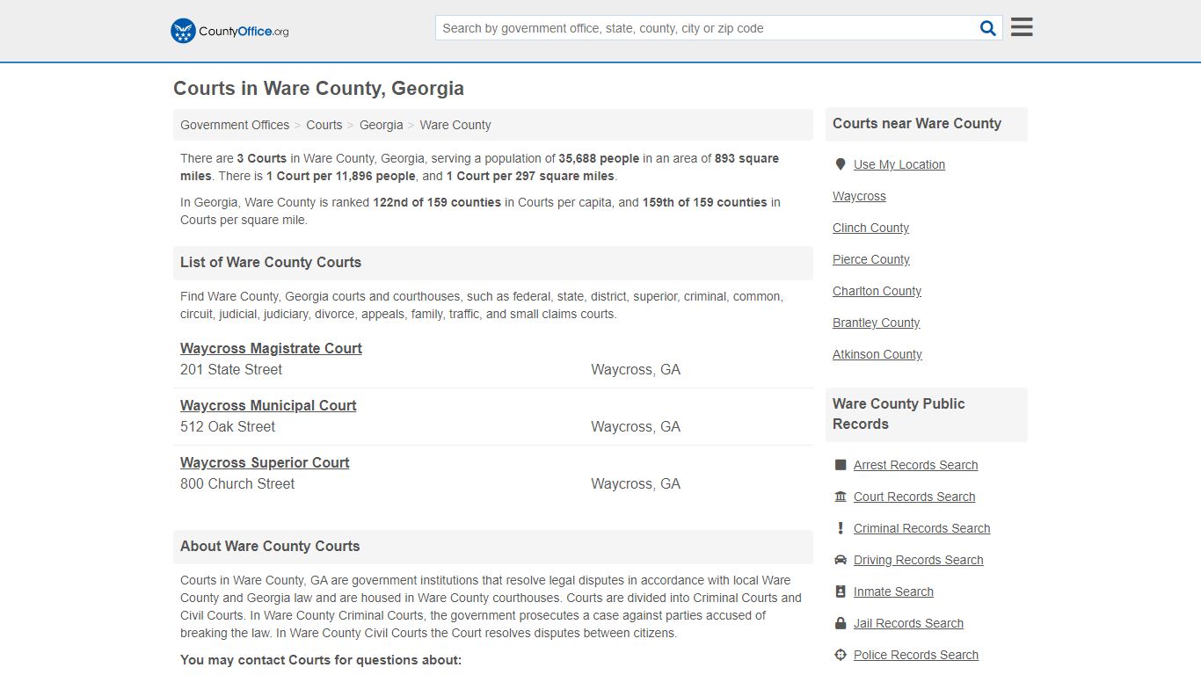Open Jail Records Search
This screenshot has height=675, width=1201.
pos(908,623)
